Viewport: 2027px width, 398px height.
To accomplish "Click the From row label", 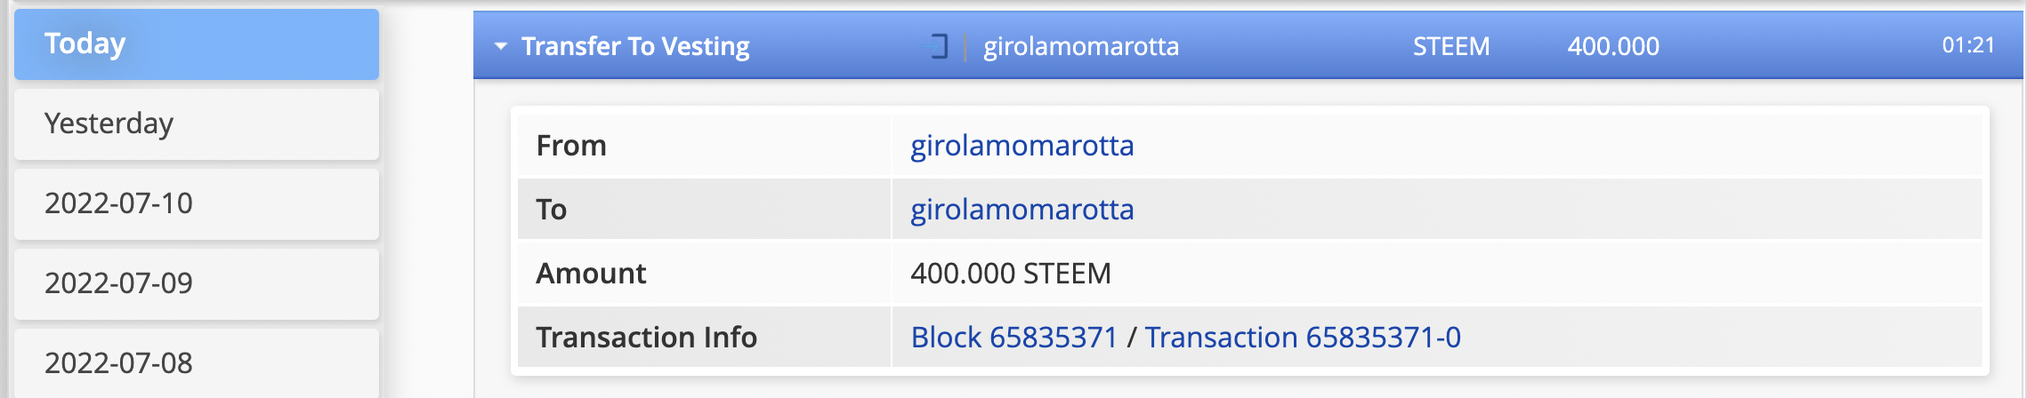I will point(571,146).
